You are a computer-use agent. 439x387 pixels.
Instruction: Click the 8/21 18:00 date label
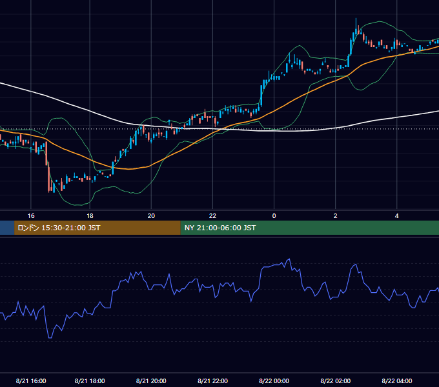90,381
